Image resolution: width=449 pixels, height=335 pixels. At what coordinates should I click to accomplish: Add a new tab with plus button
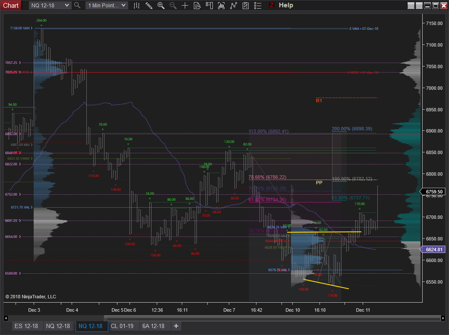point(176,326)
